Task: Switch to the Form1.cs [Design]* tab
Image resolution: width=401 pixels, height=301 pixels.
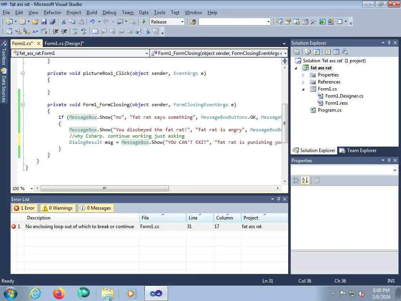Action: coord(64,44)
